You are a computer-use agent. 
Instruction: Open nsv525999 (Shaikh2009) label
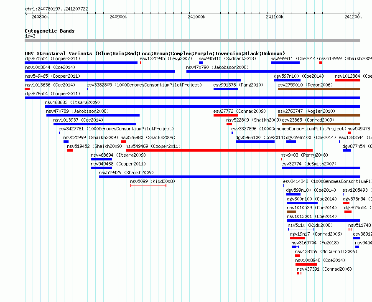coord(91,137)
